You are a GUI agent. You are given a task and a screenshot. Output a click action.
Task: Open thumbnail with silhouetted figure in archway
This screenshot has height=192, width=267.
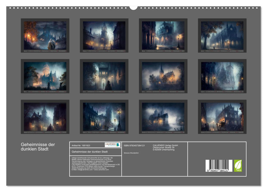(104, 76)
